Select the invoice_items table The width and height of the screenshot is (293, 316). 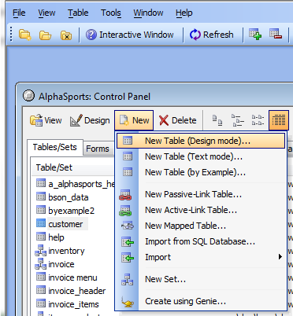coord(73,304)
